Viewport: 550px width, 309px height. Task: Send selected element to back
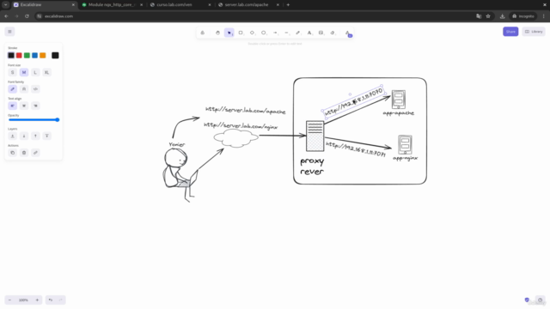point(13,136)
